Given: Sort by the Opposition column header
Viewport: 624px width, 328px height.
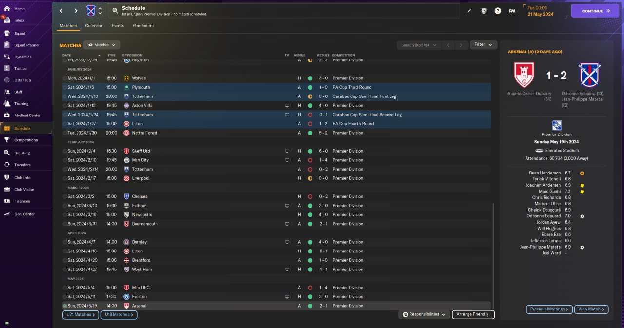Looking at the screenshot, I should pyautogui.click(x=132, y=55).
